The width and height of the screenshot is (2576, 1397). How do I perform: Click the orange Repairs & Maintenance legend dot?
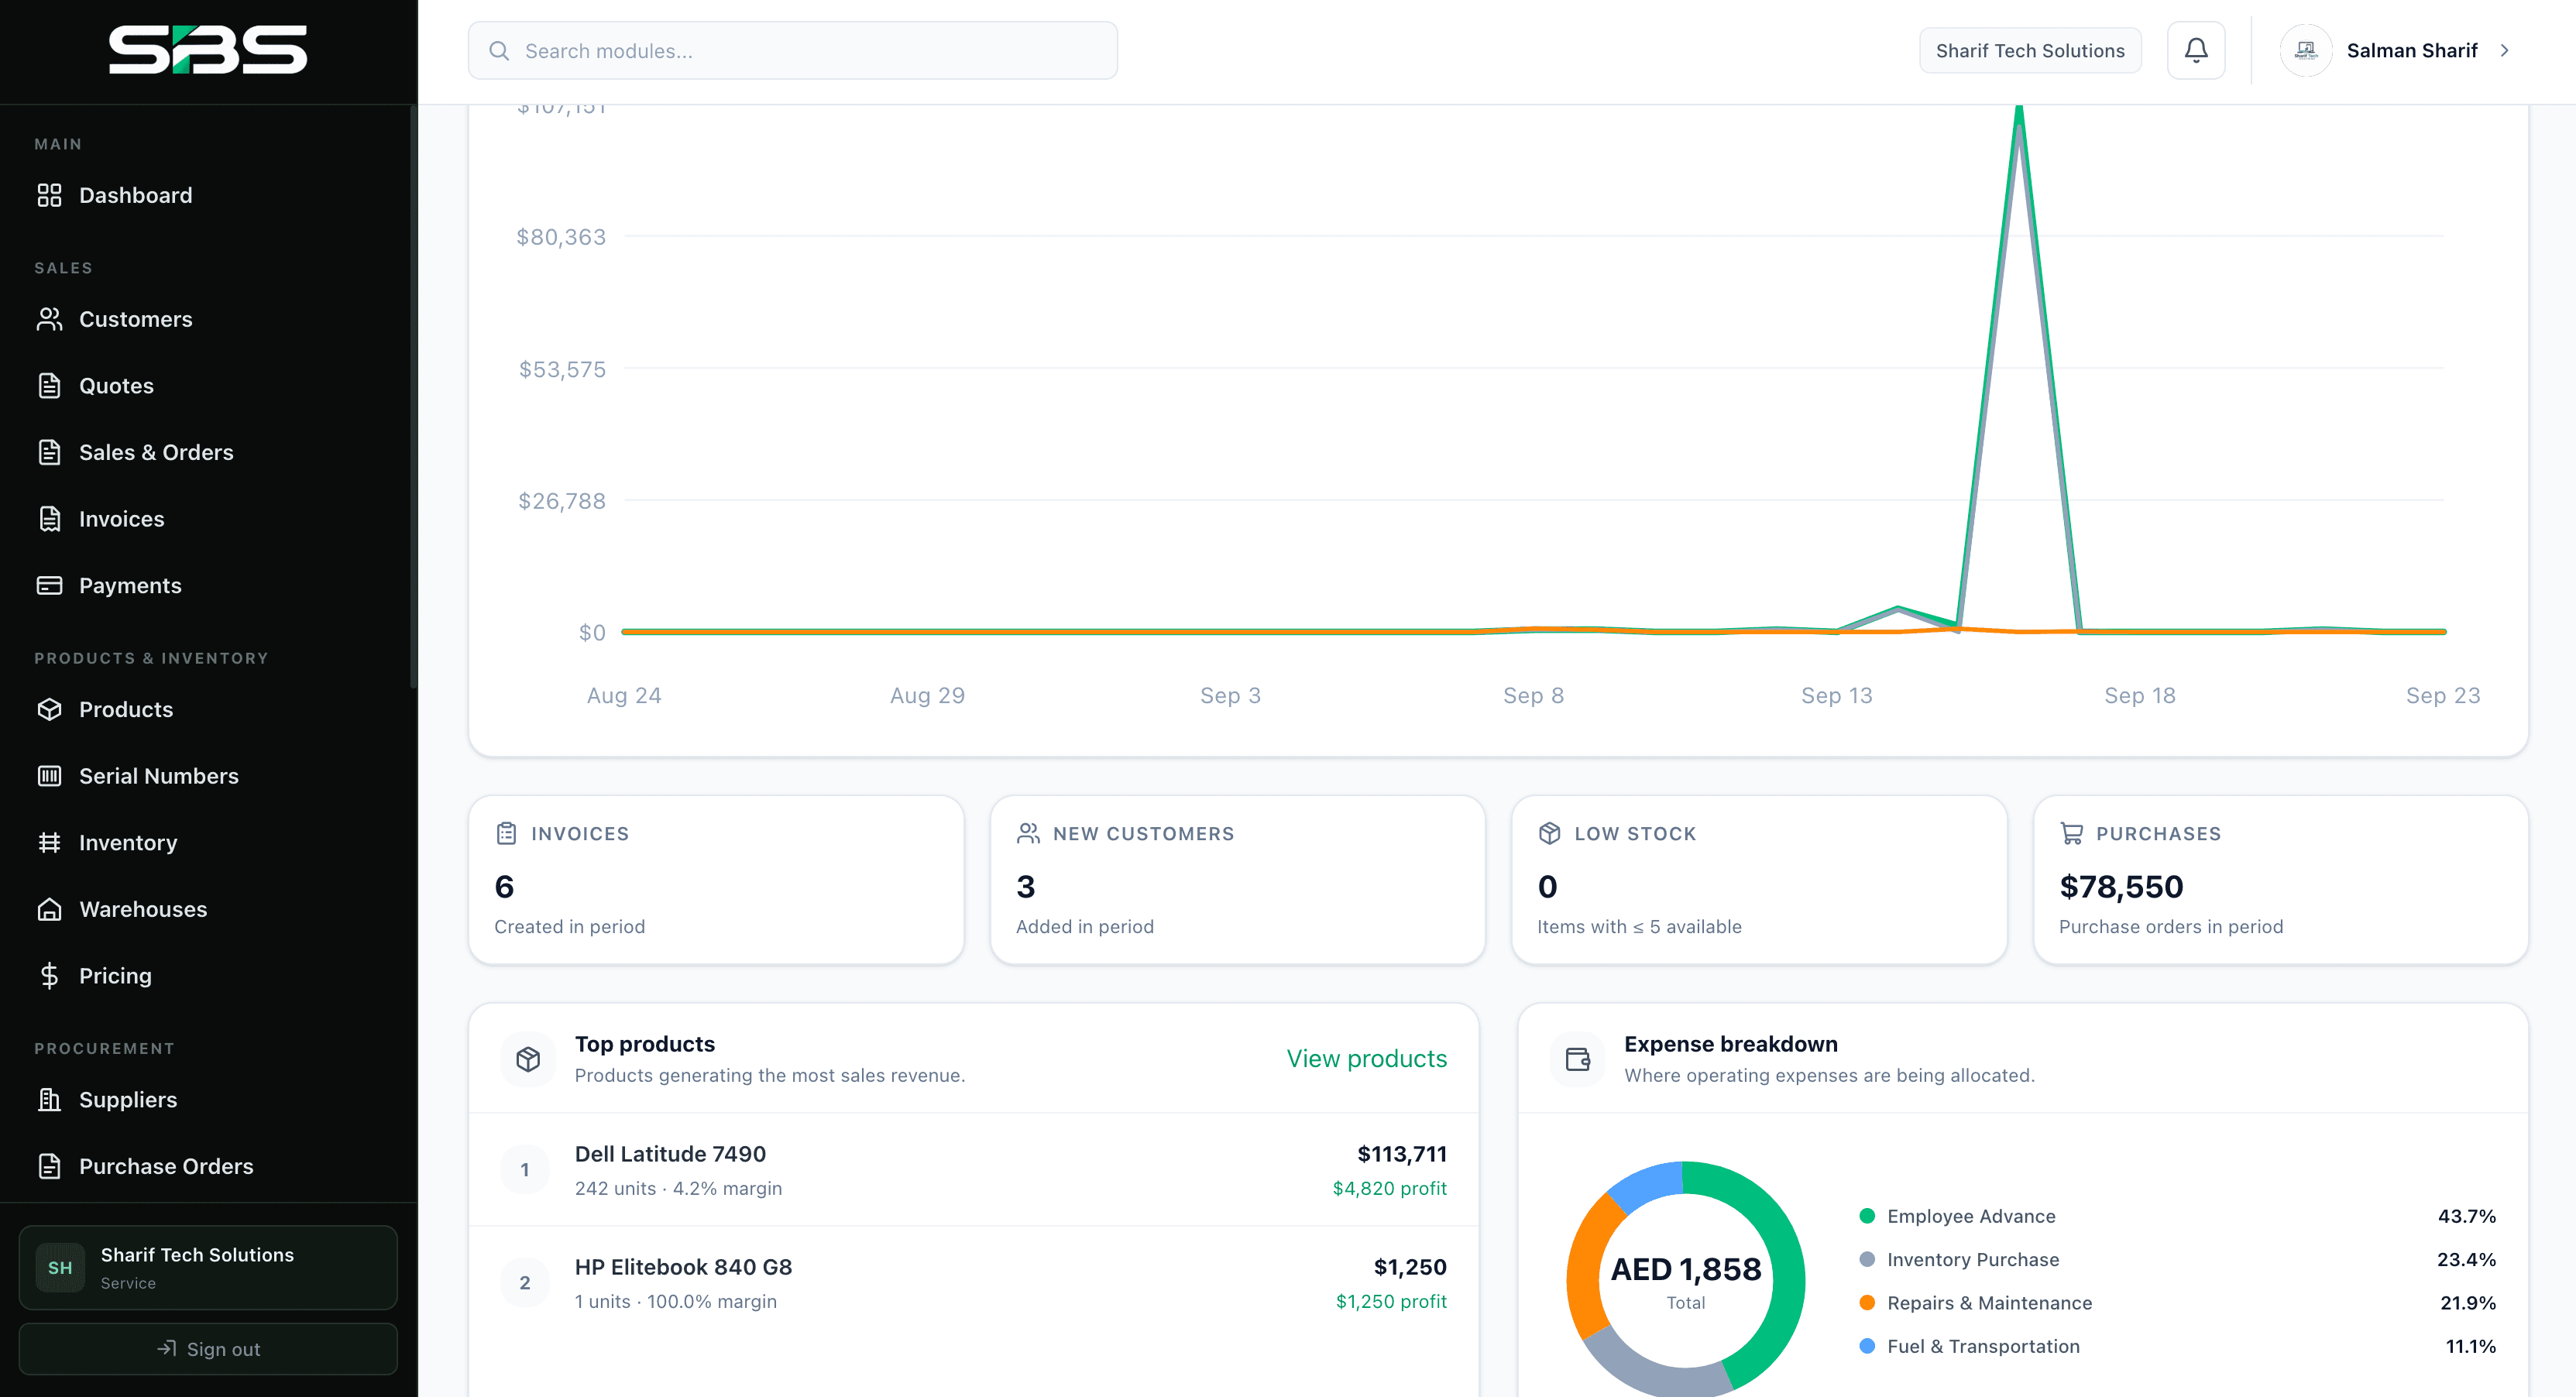point(1867,1302)
